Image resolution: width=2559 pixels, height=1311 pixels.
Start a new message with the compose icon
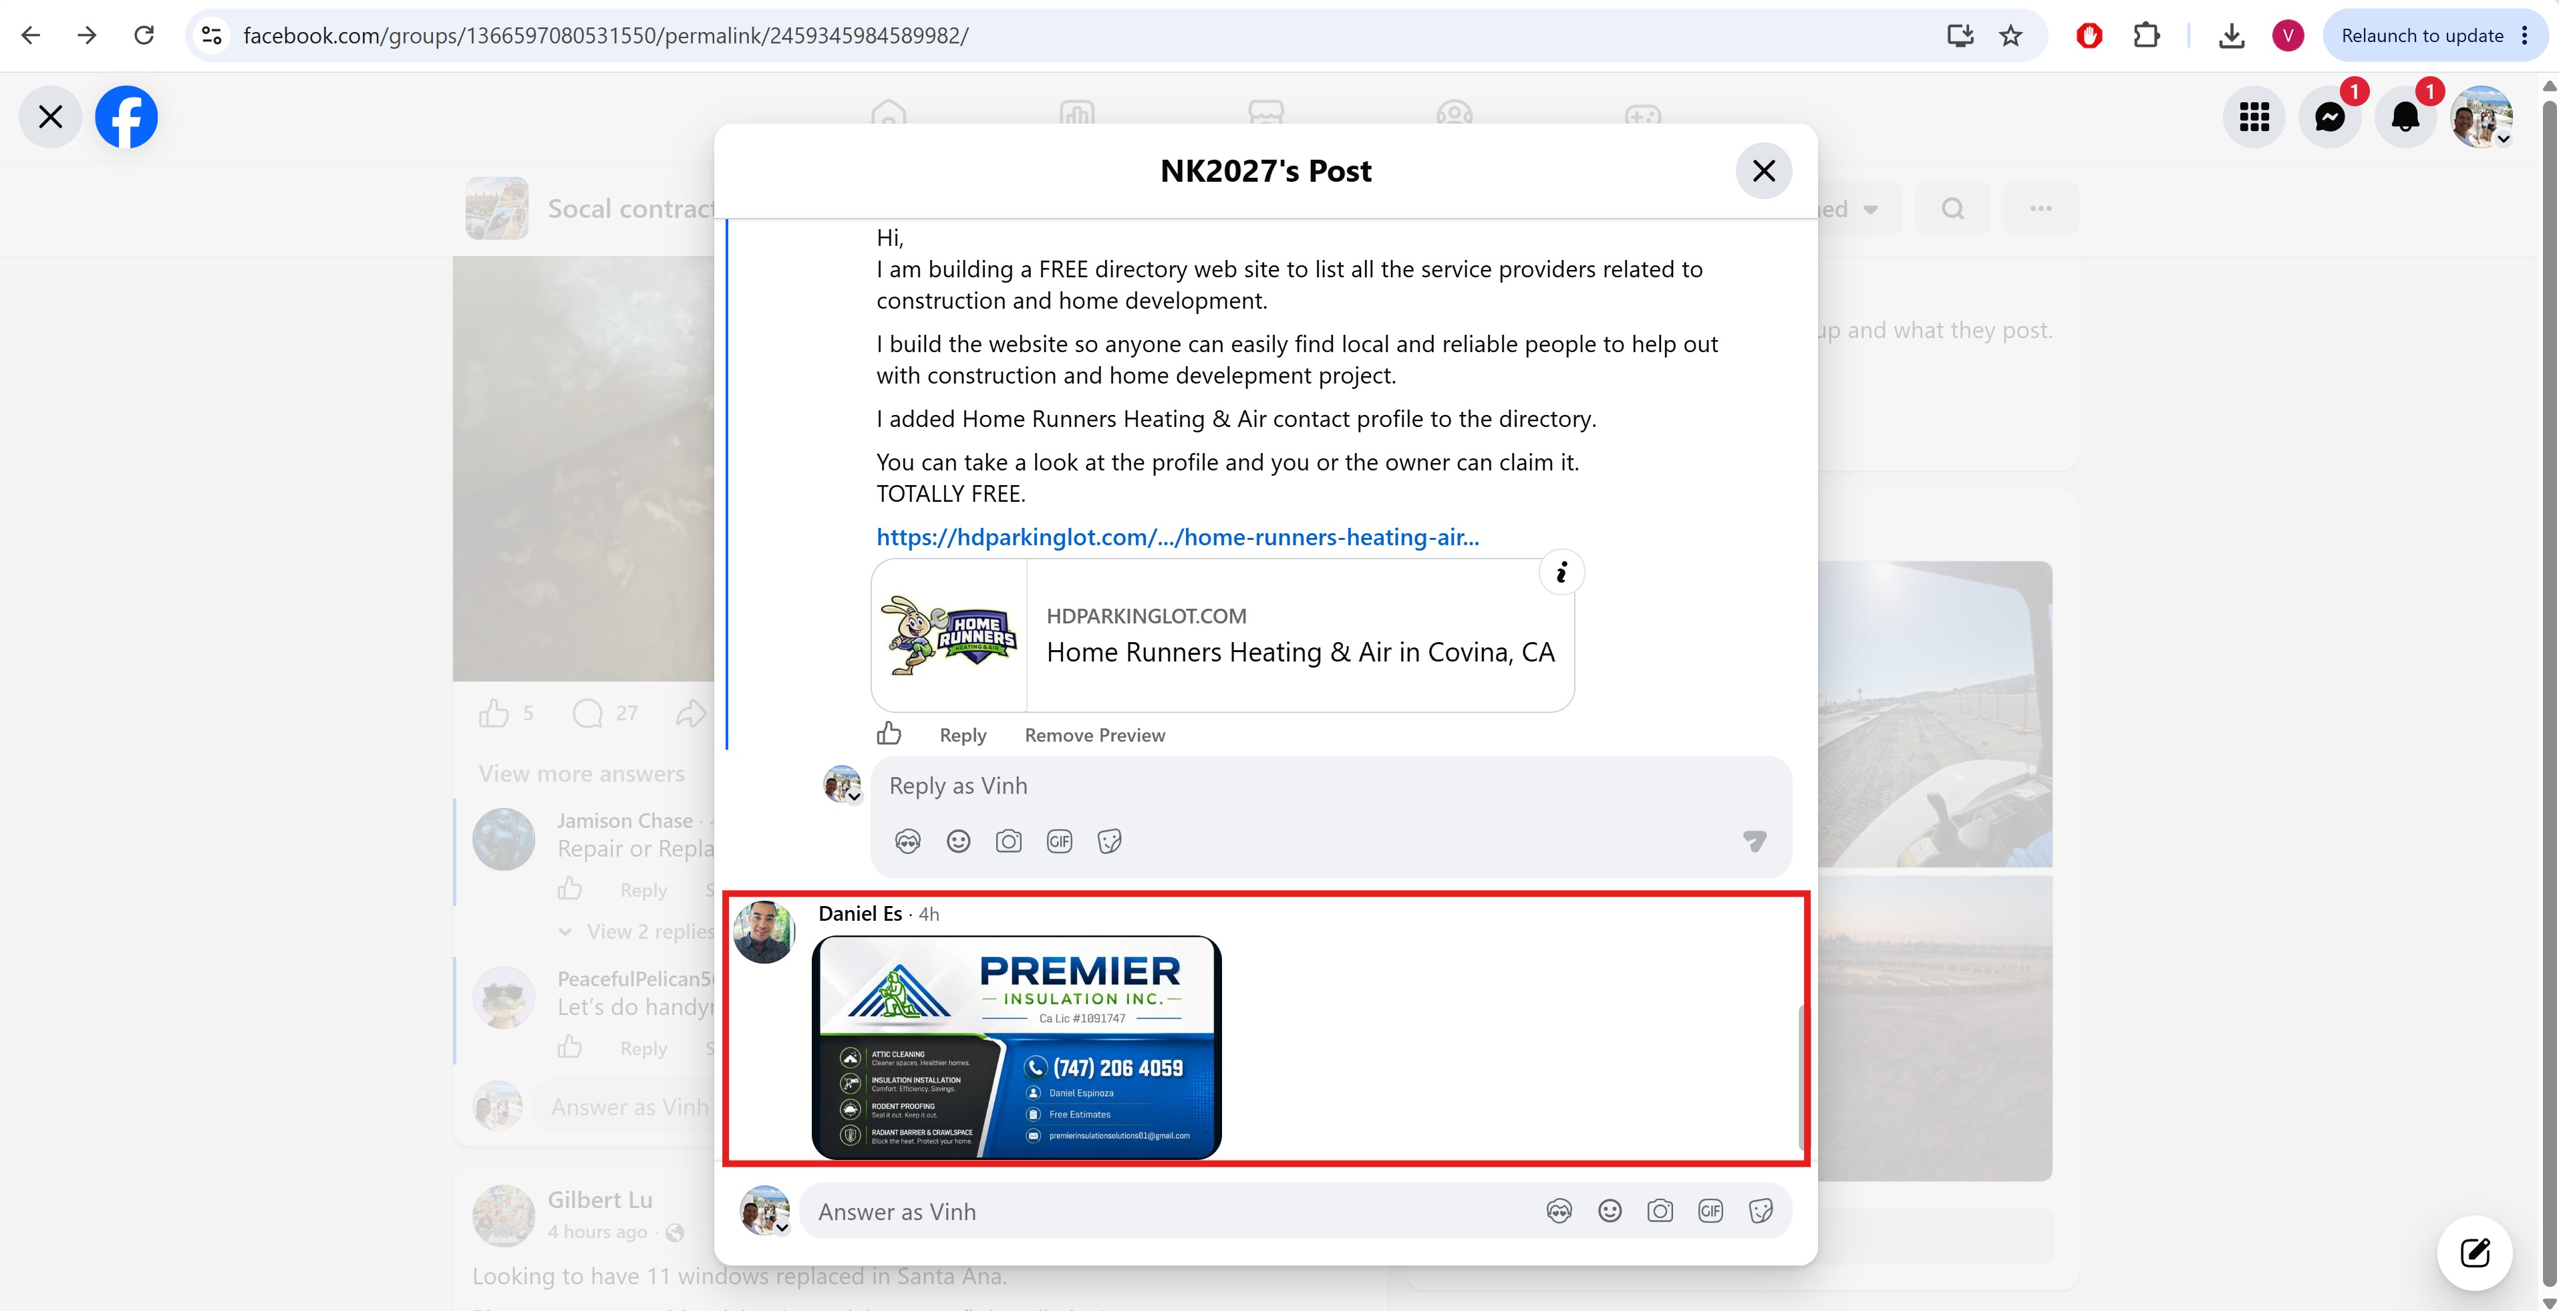[2475, 1254]
